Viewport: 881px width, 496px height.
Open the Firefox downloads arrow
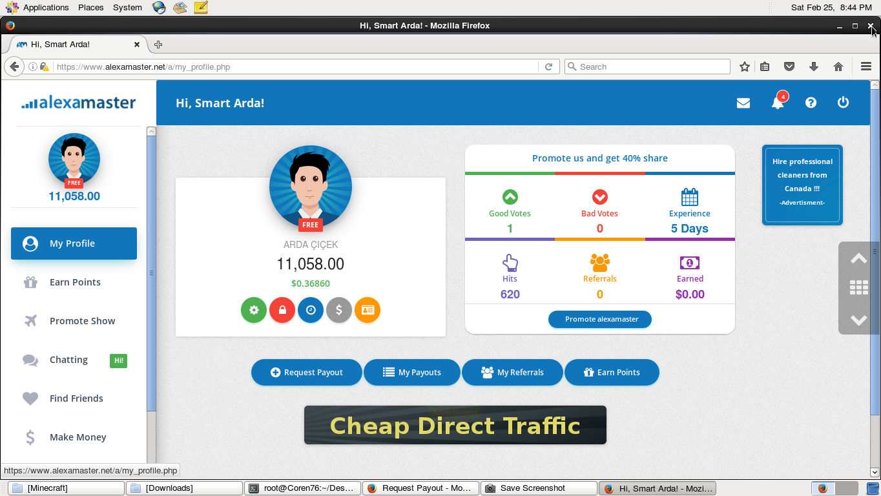coord(814,67)
